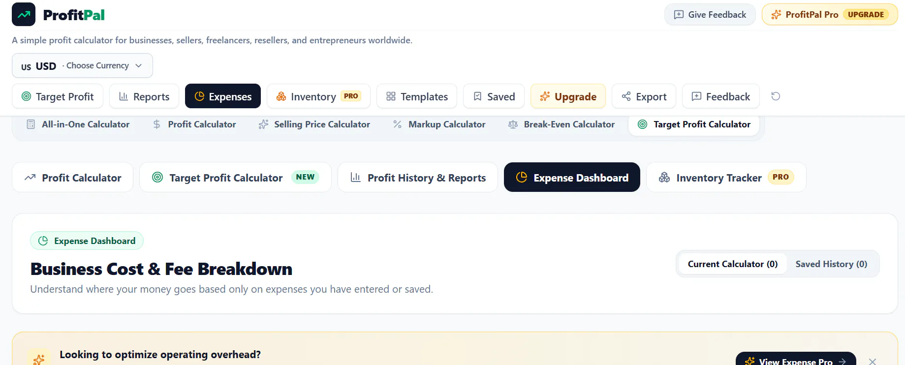
Task: Click the orange Upgrade nav button
Action: (x=568, y=96)
